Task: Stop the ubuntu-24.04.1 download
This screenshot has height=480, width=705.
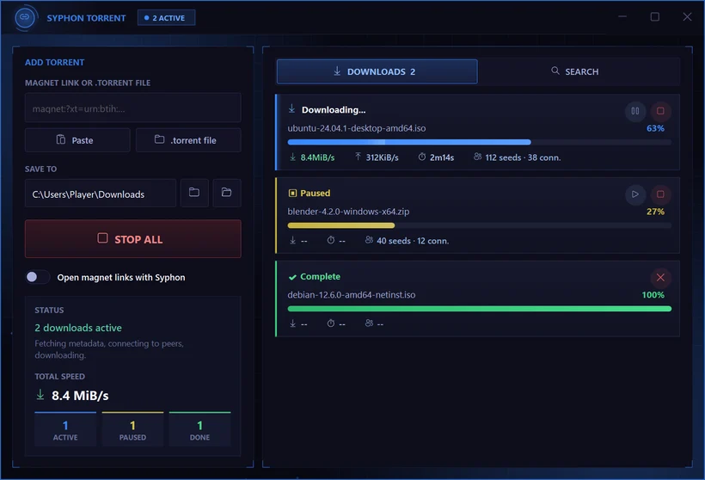Action: click(660, 111)
